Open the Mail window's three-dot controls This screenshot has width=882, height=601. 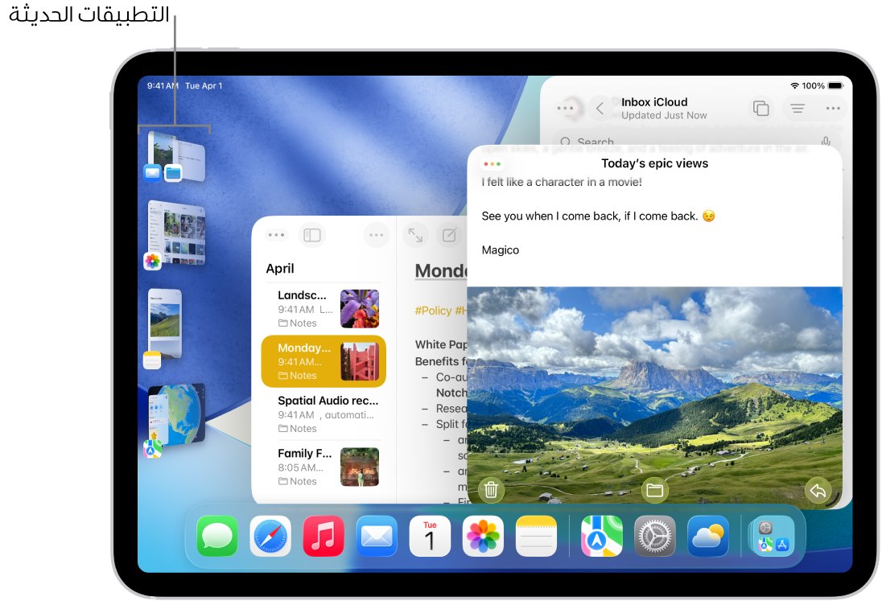pyautogui.click(x=566, y=108)
